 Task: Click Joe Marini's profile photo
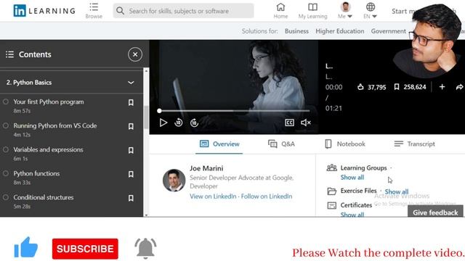[174, 181]
